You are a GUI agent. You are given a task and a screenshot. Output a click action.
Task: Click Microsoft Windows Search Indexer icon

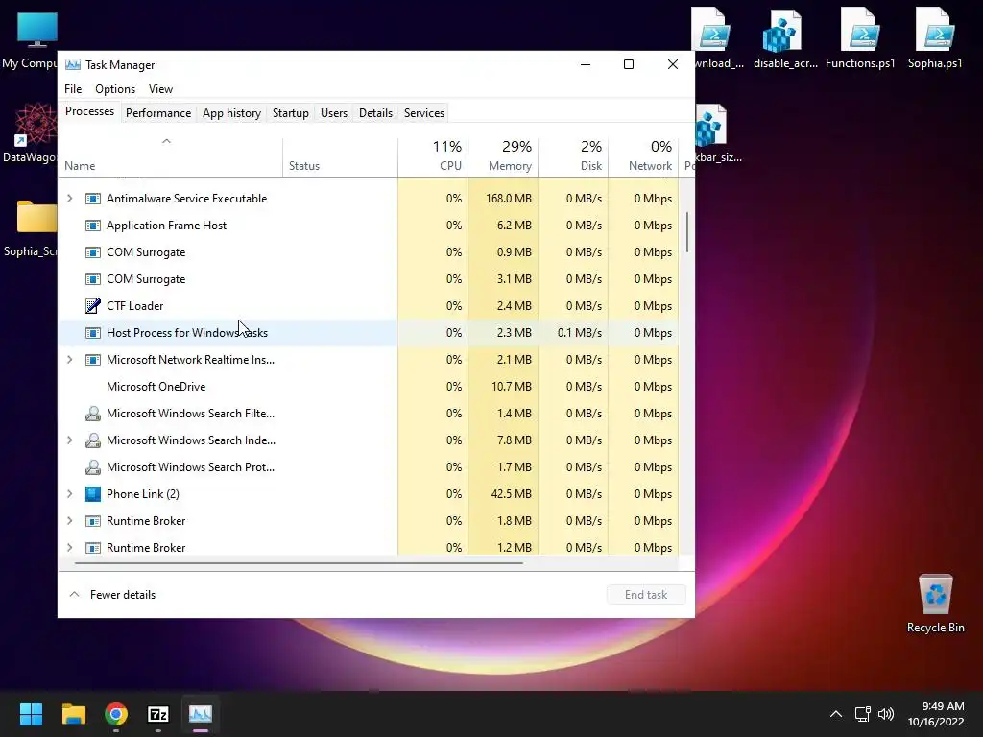[93, 440]
